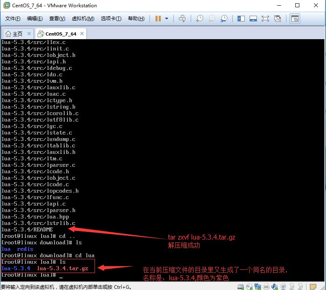Close the CentOS_7_64 tab

tap(82, 34)
